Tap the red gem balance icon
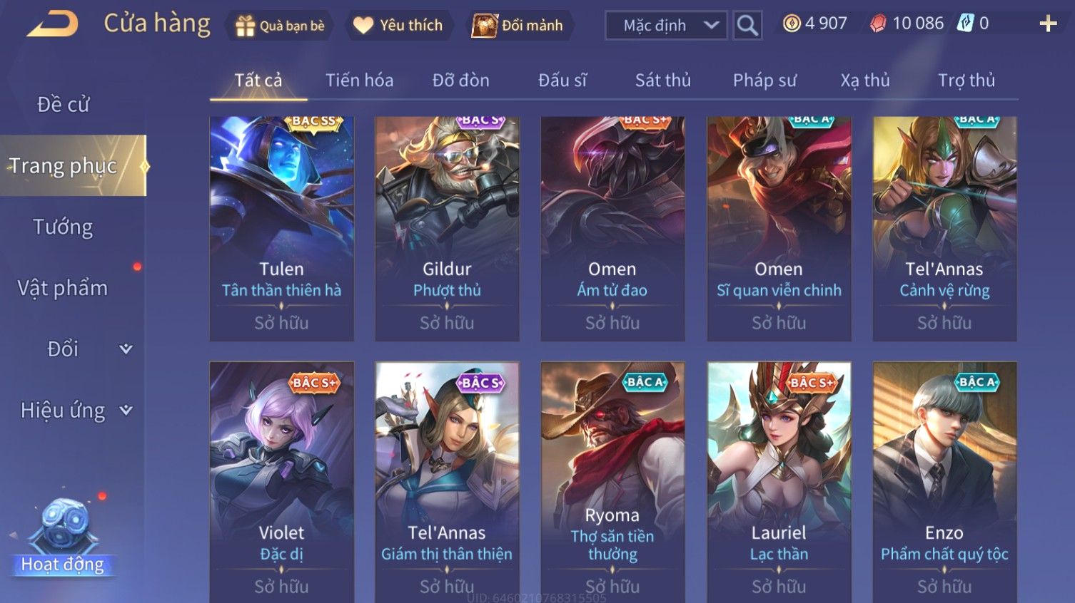1075x603 pixels. (878, 24)
